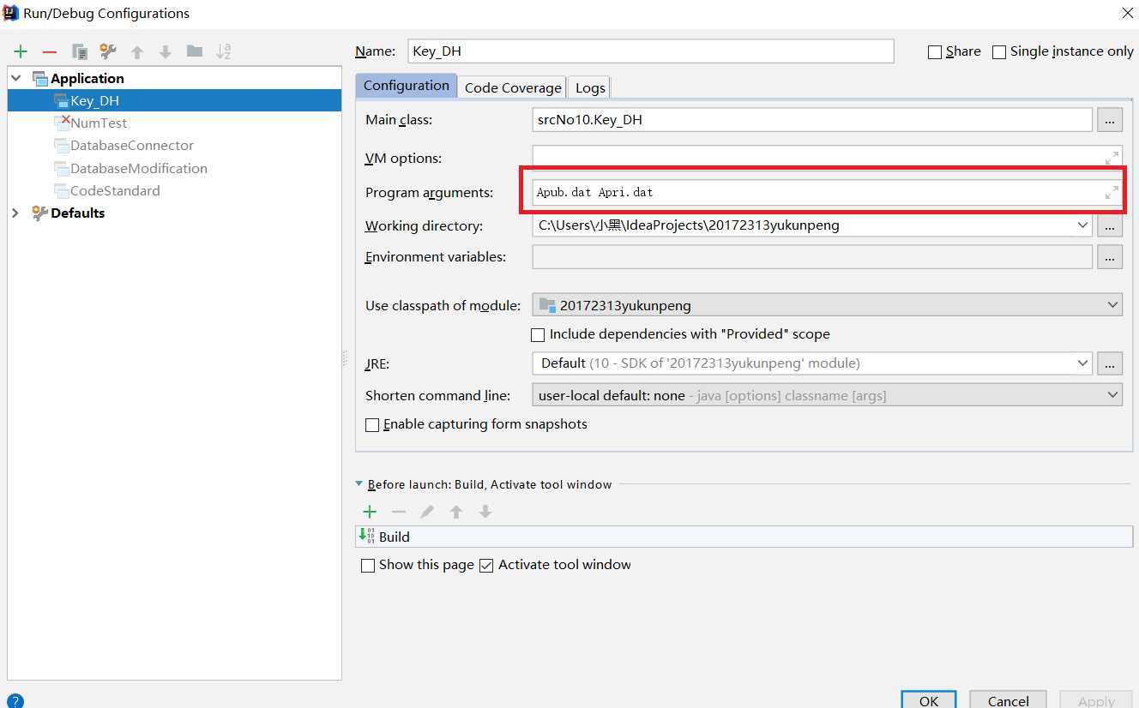Click Program arguments field with Apub.dat
The image size is (1139, 708).
[x=828, y=192]
